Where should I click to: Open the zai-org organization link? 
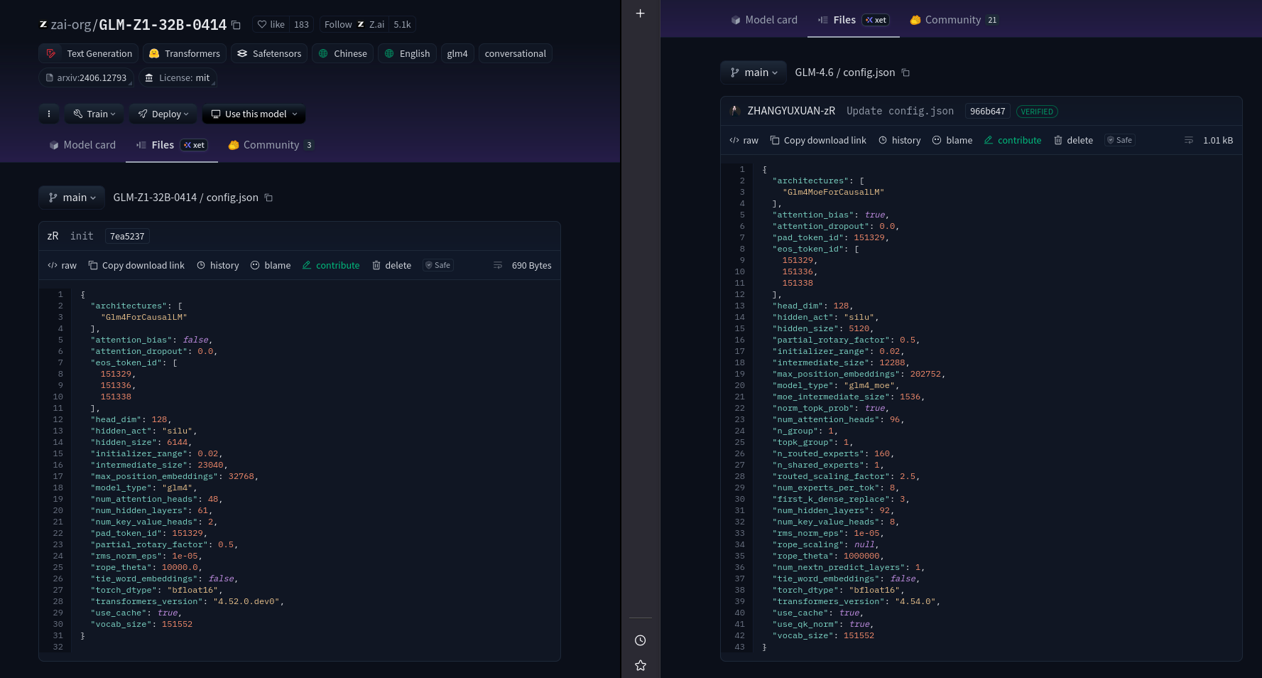point(71,25)
